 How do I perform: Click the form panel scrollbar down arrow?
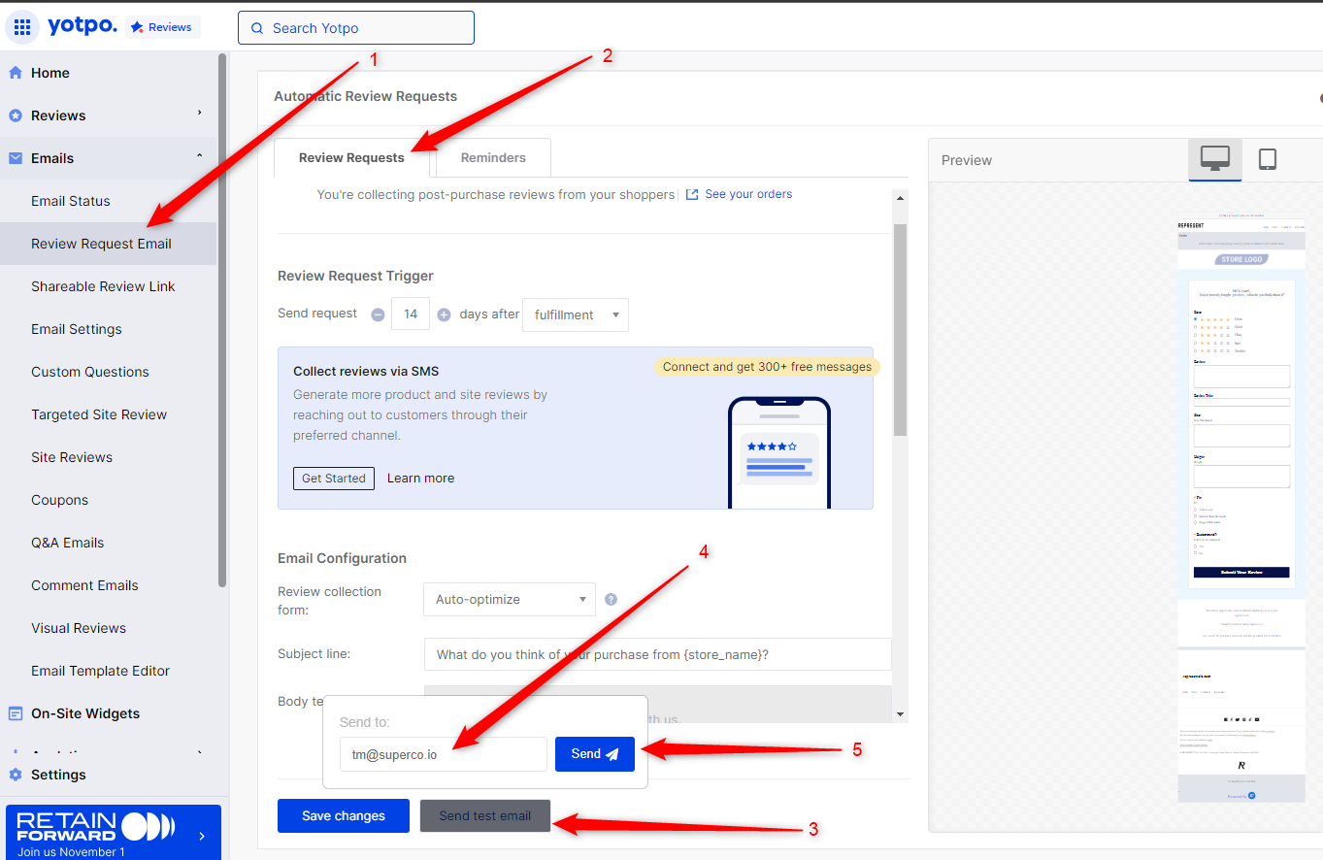pyautogui.click(x=900, y=714)
